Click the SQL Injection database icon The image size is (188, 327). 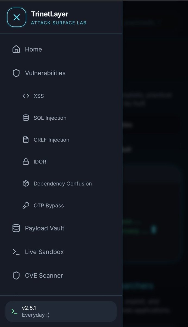pos(26,118)
